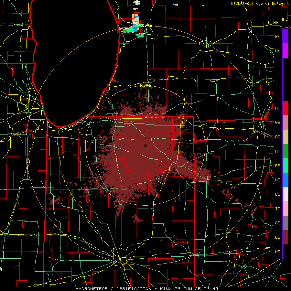The width and height of the screenshot is (291, 291).
Task: Click the BD legend label
Action: (x=277, y=137)
